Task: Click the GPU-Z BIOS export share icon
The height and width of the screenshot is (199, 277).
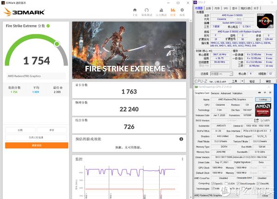Action: point(256,120)
